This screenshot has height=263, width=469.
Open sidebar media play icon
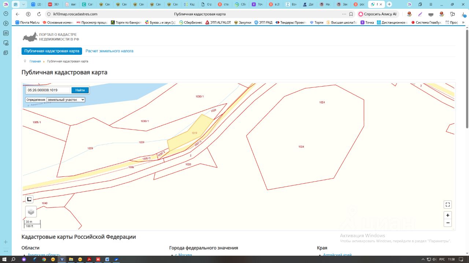[5, 23]
